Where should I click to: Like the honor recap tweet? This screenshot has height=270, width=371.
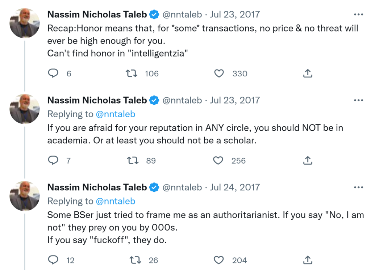tap(219, 73)
